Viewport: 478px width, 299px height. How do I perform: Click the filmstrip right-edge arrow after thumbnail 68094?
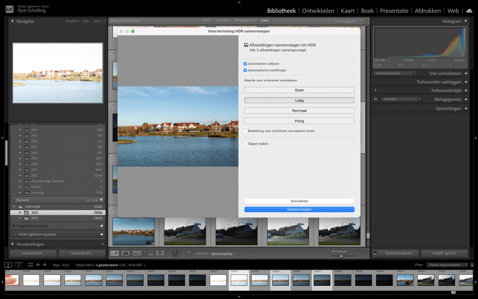[x=475, y=282]
